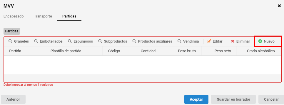Switch to the Transporte tab
The image size is (284, 105).
click(43, 16)
